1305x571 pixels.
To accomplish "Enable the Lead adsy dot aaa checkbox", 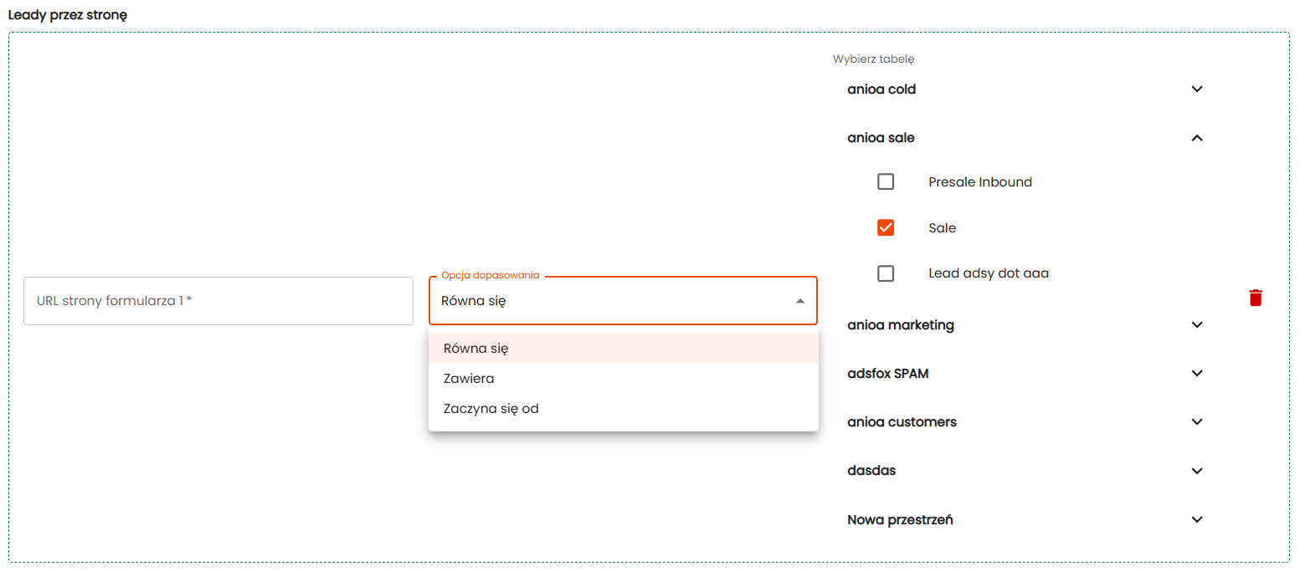I will tap(886, 273).
